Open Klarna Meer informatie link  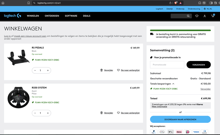[x=159, y=107]
